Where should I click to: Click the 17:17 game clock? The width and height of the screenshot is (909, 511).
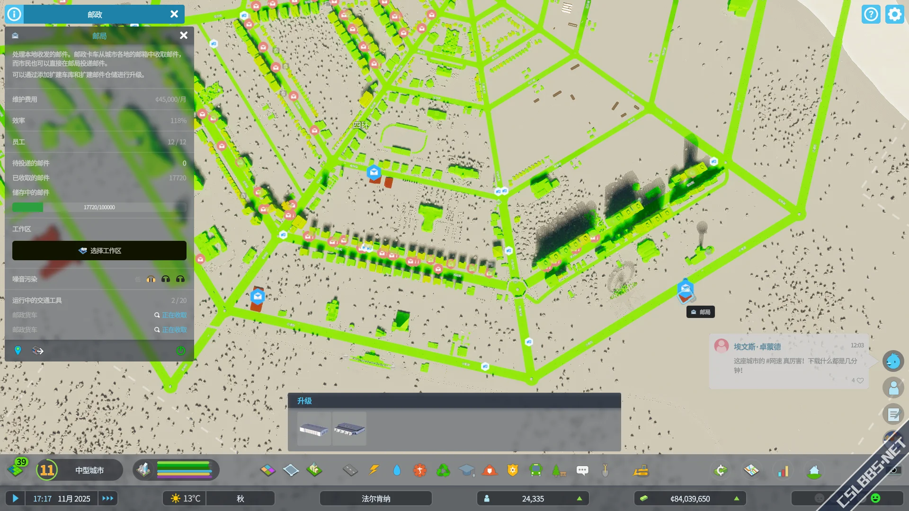pyautogui.click(x=42, y=499)
